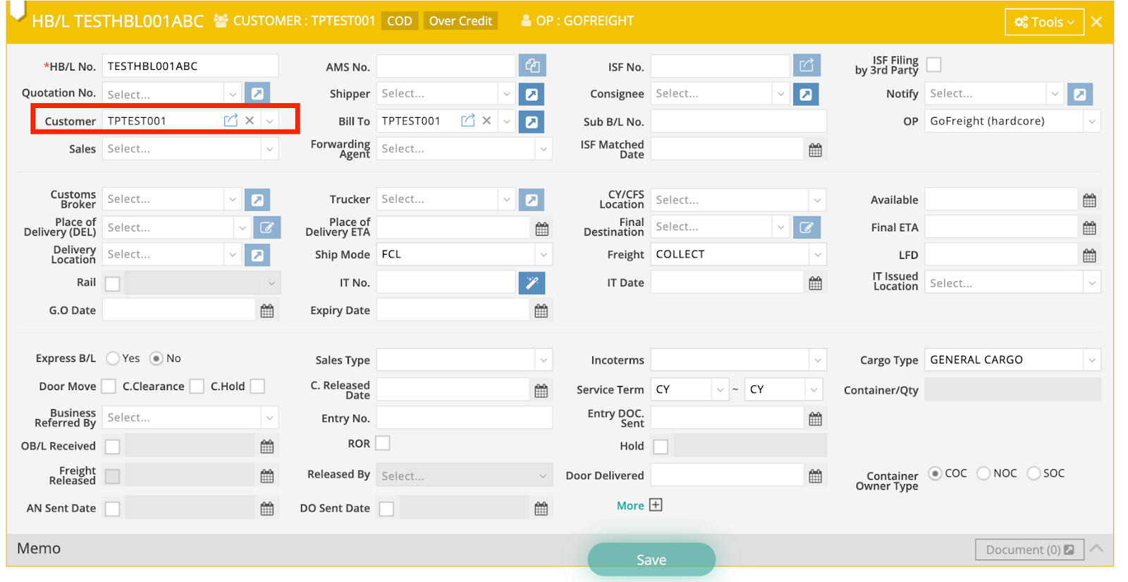Click the Trucker open-link icon
Image resolution: width=1128 pixels, height=582 pixels.
[532, 200]
